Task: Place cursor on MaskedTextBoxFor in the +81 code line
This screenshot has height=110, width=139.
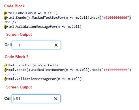Action: (x=48, y=70)
